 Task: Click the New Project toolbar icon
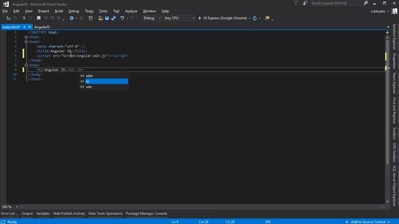90,18
